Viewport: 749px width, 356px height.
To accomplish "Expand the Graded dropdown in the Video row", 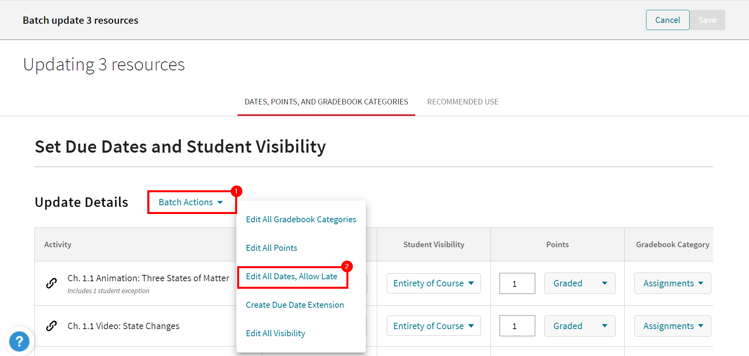I will (x=579, y=326).
